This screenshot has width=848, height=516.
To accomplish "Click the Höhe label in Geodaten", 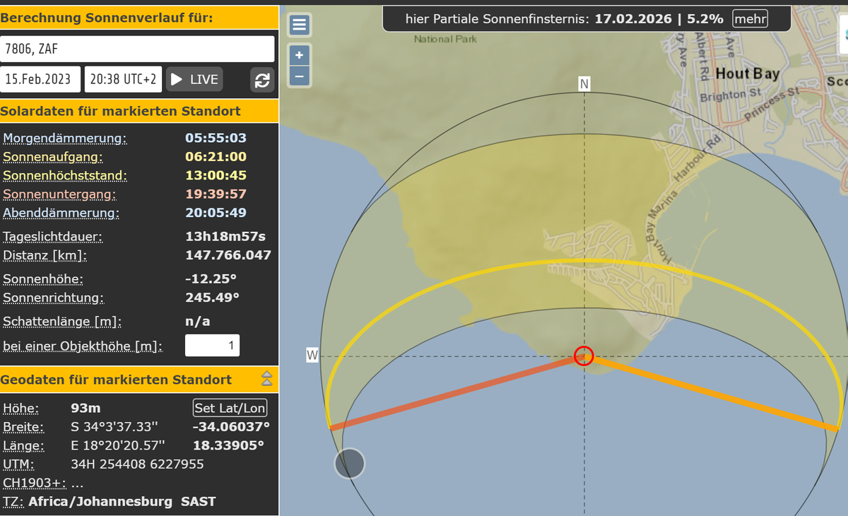I will pos(21,408).
